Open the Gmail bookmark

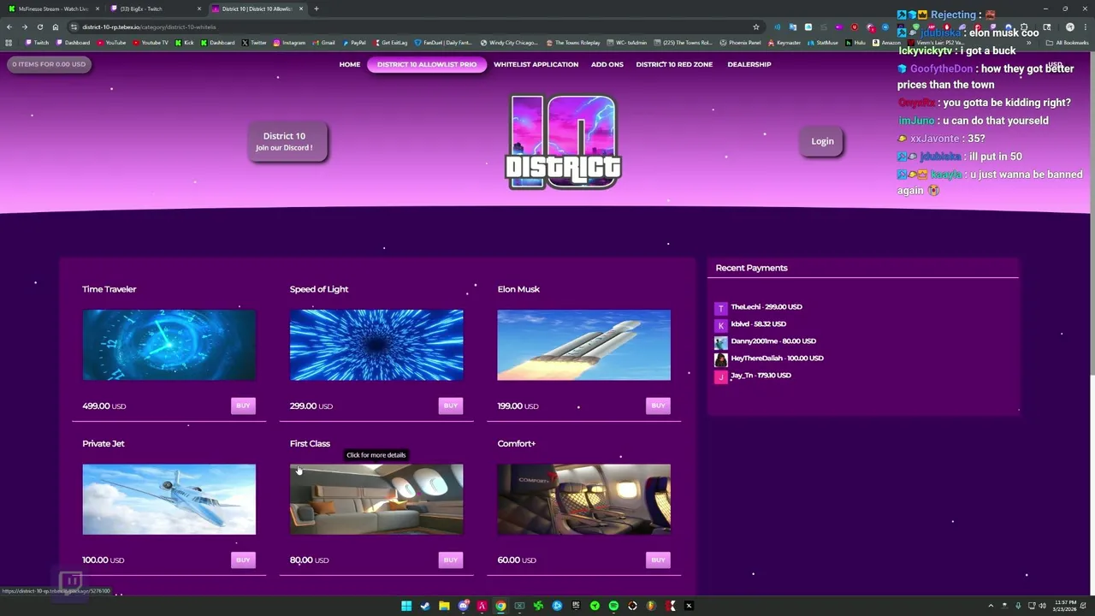click(x=324, y=42)
